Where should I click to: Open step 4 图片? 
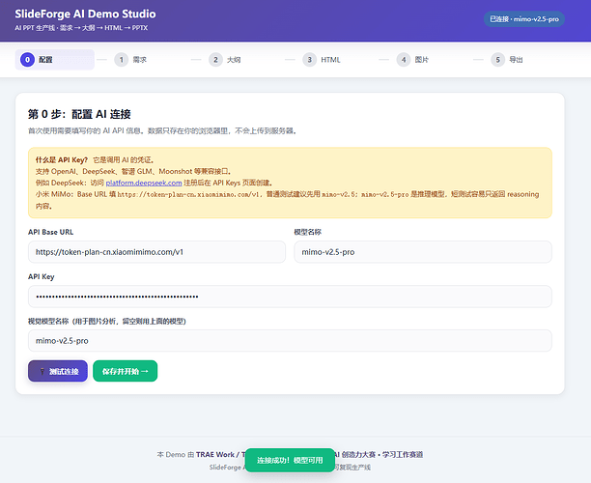(x=412, y=60)
